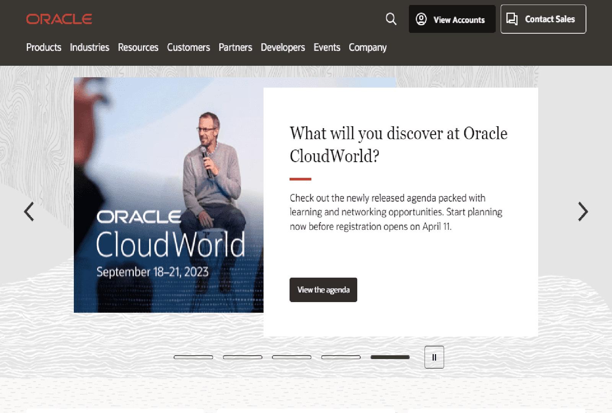Open the Partners section
Image resolution: width=612 pixels, height=413 pixels.
tap(235, 47)
